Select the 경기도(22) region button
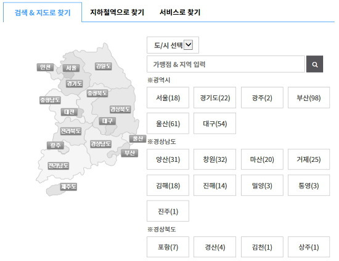 [214, 98]
